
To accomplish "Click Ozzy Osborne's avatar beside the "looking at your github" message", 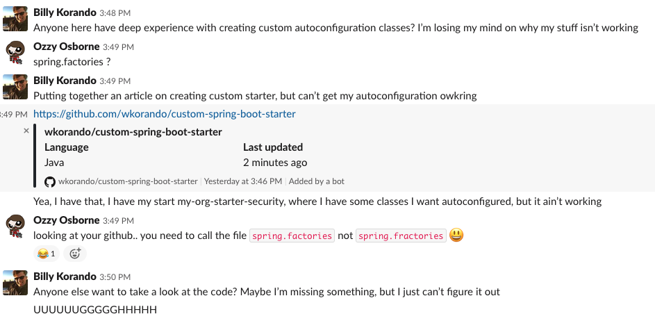I will (x=15, y=227).
